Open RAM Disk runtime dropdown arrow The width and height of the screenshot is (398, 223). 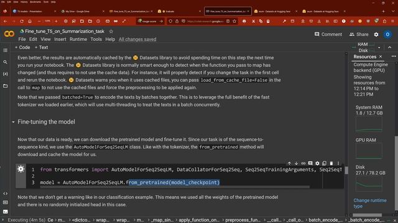pos(379,48)
